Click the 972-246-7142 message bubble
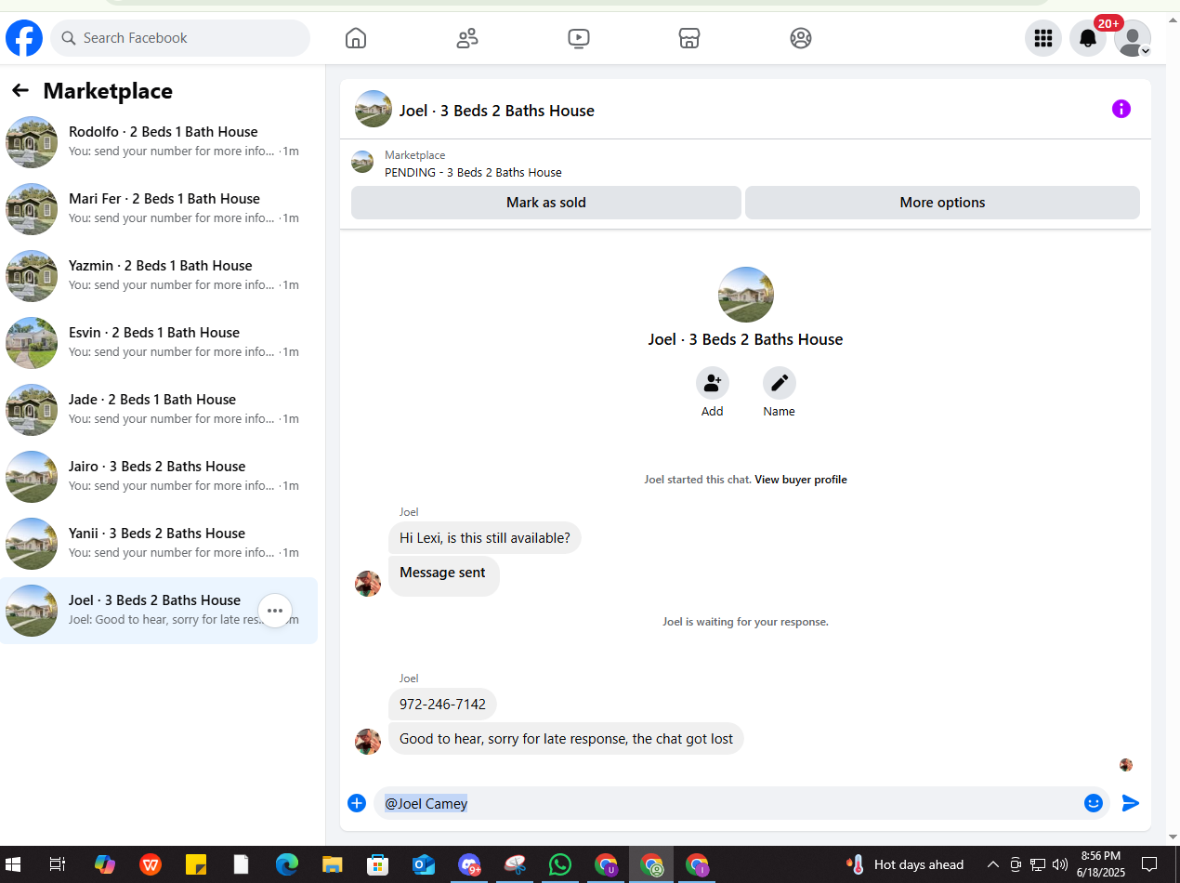Image resolution: width=1180 pixels, height=883 pixels. click(442, 705)
